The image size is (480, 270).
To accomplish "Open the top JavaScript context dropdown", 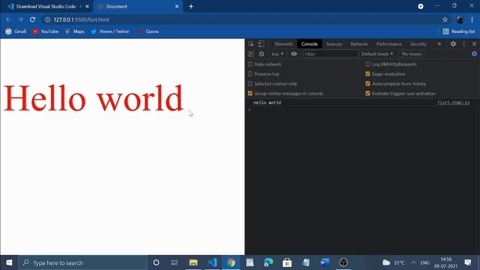I will (277, 54).
